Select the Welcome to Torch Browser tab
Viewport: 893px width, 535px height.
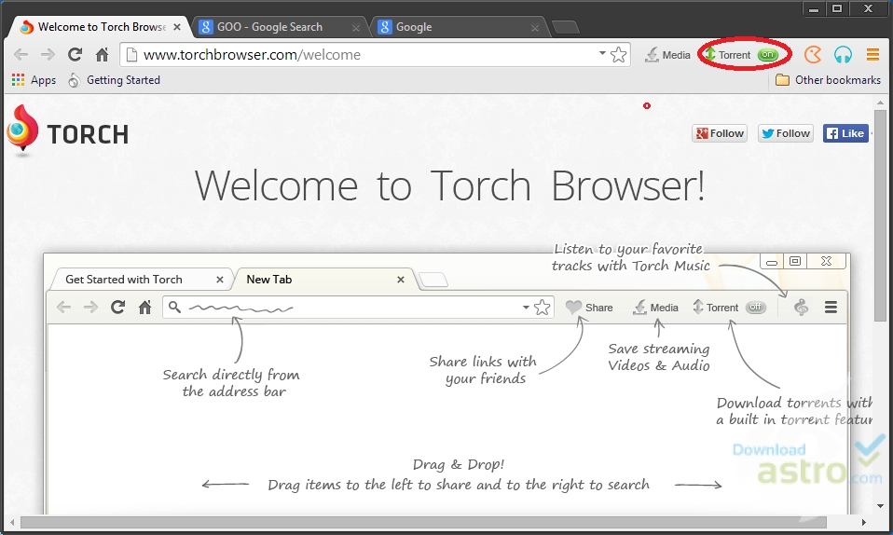tap(100, 27)
